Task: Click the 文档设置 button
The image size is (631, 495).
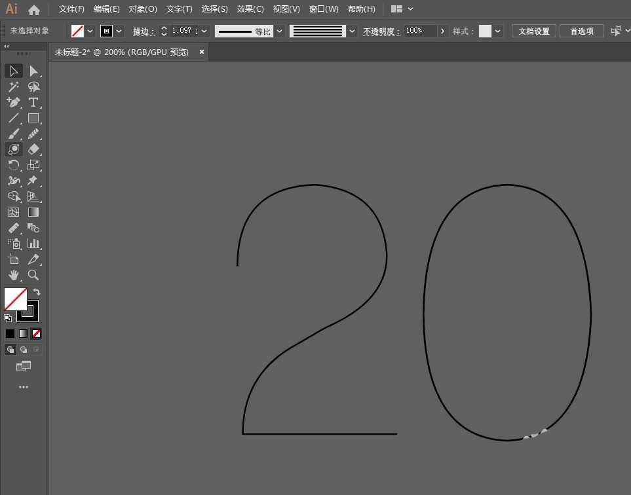Action: (x=534, y=31)
